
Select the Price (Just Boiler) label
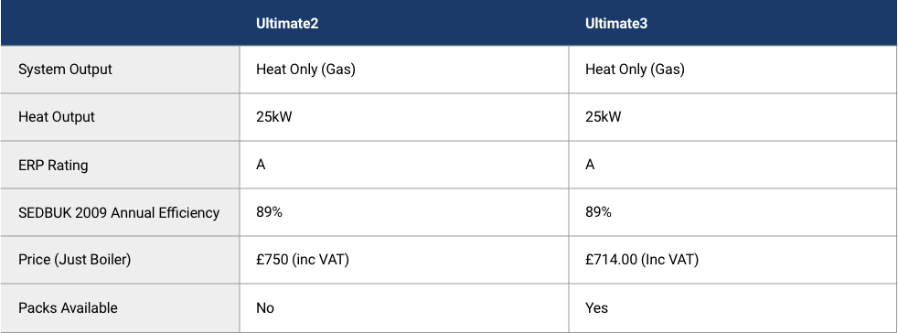click(x=74, y=260)
